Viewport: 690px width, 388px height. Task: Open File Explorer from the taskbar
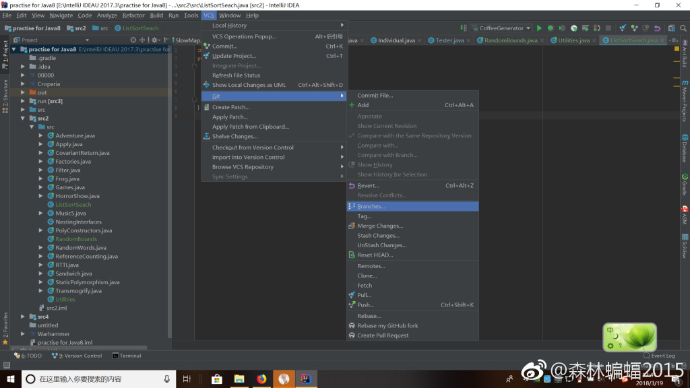pos(239,379)
